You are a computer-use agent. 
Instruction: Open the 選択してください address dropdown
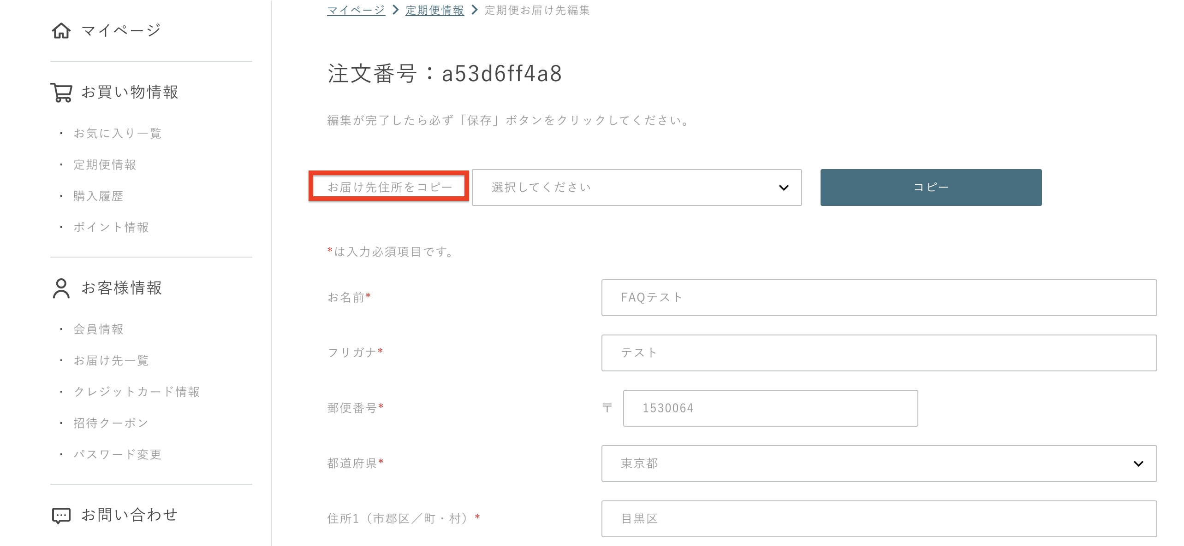[x=636, y=187]
